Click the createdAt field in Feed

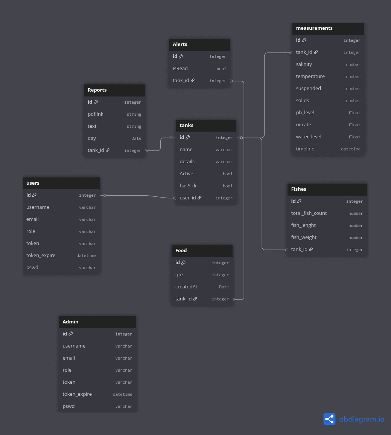click(202, 287)
